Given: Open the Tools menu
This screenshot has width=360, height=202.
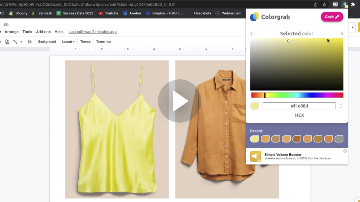Looking at the screenshot, I should [27, 32].
